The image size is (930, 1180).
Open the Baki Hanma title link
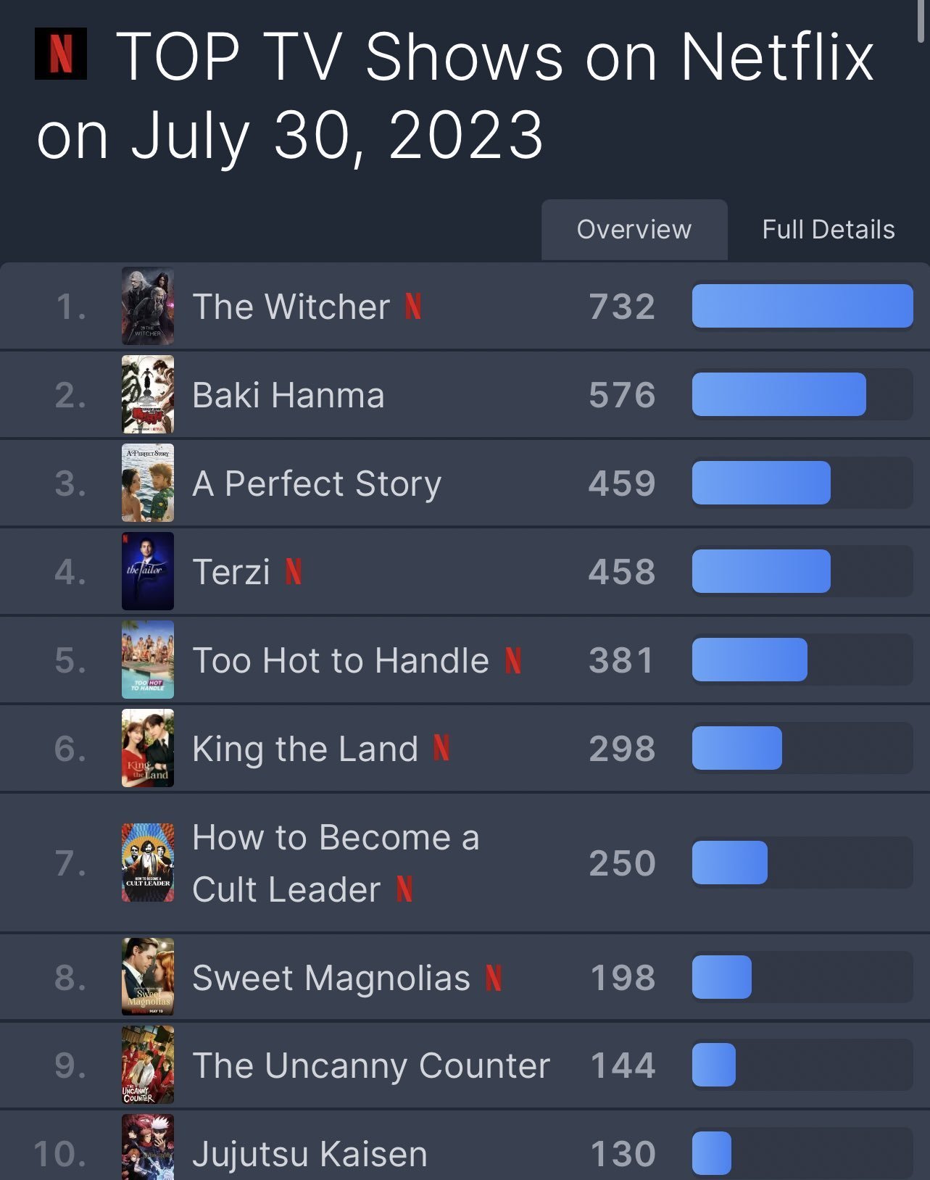288,396
